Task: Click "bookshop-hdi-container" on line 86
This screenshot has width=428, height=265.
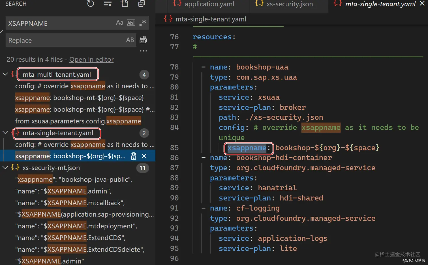Action: click(284, 158)
